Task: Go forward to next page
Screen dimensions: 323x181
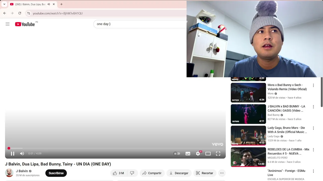Action: tap(12, 13)
